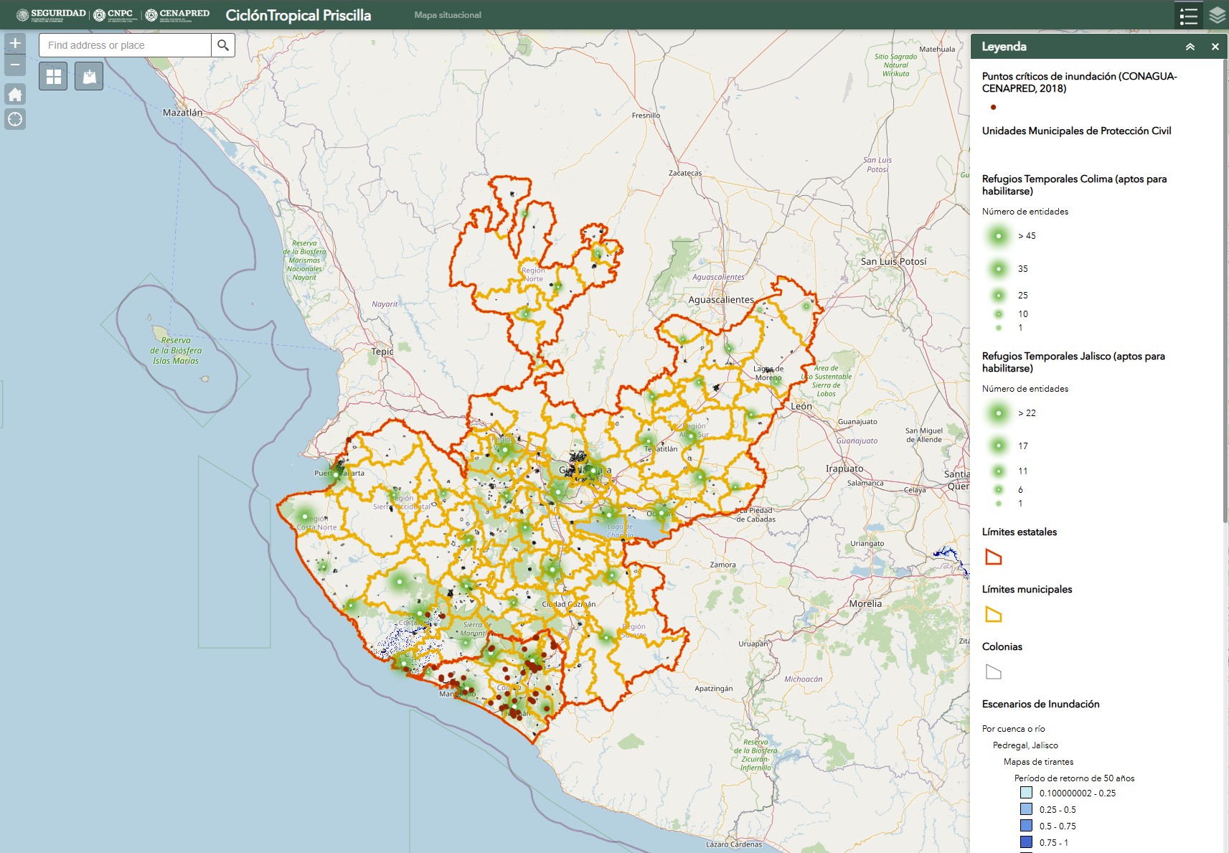Click the red Puntos críticos legend dot

[994, 108]
